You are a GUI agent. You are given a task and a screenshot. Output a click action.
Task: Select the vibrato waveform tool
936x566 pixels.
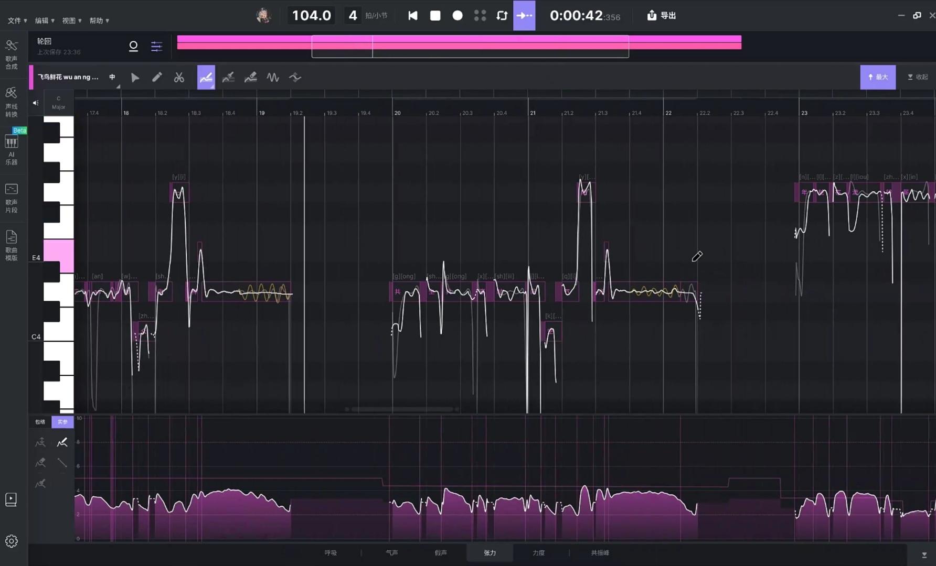[273, 78]
